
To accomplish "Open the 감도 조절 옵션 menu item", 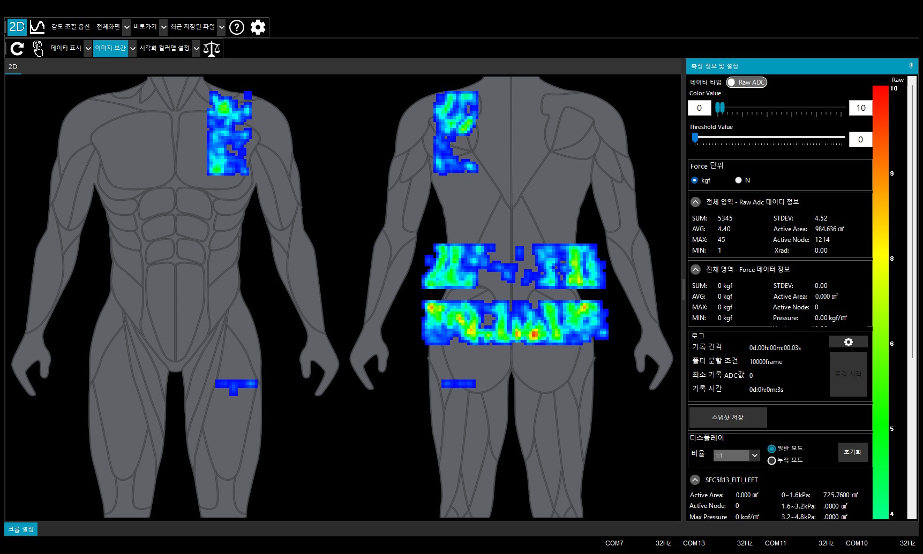I will (x=70, y=27).
